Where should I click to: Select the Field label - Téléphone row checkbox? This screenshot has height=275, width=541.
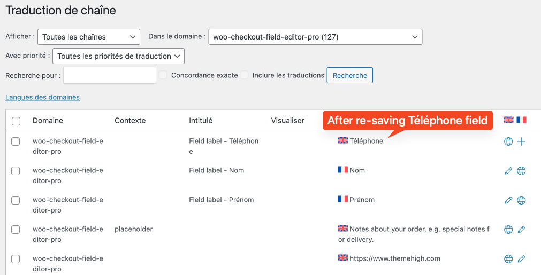pos(16,142)
